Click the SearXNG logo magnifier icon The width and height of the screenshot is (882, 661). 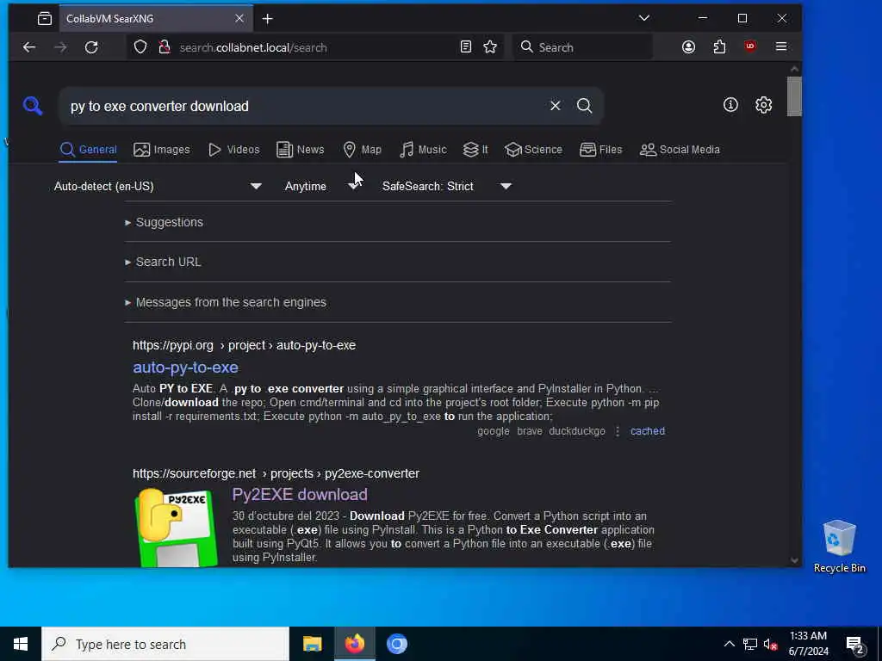click(33, 105)
